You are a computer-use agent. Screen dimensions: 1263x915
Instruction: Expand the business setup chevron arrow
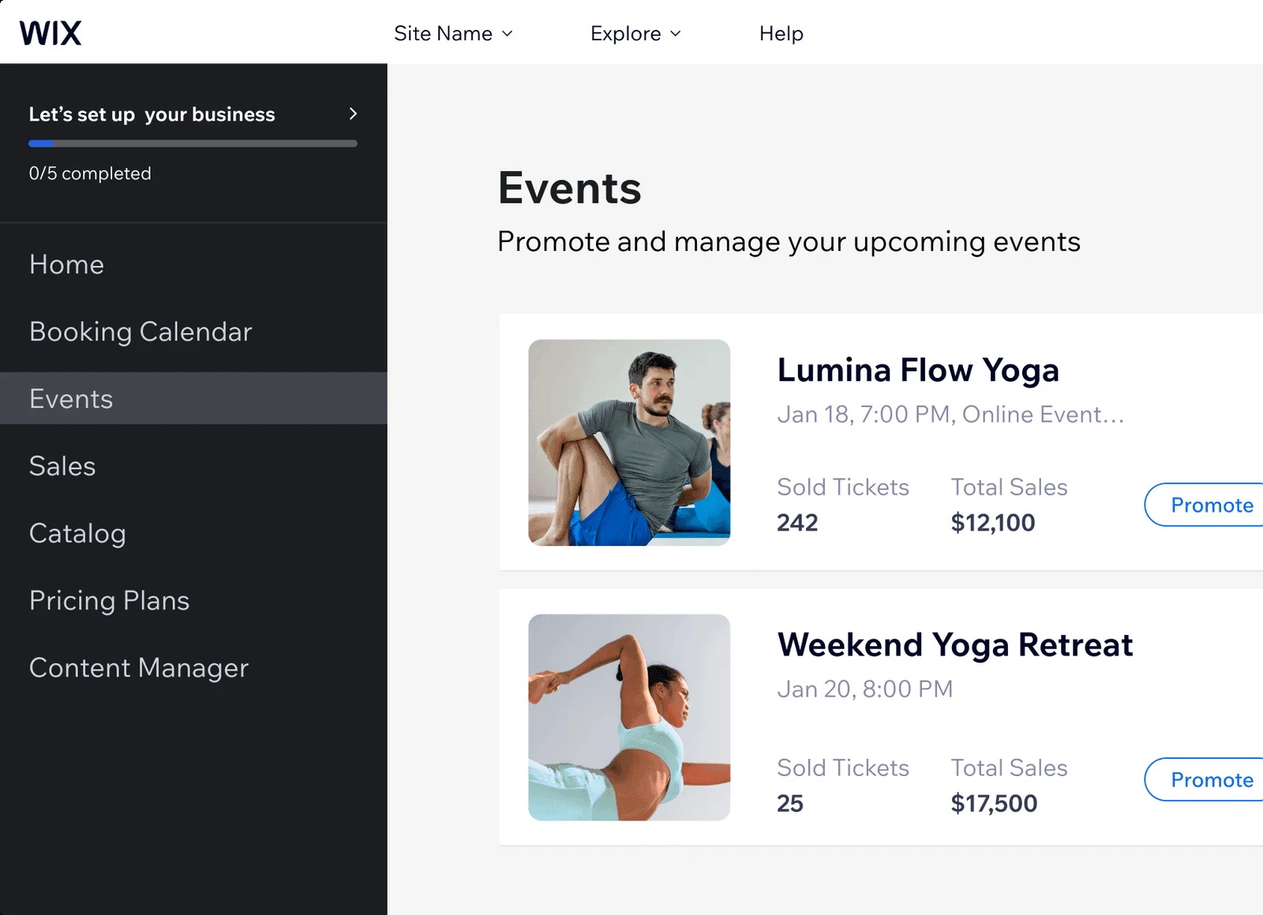(353, 114)
